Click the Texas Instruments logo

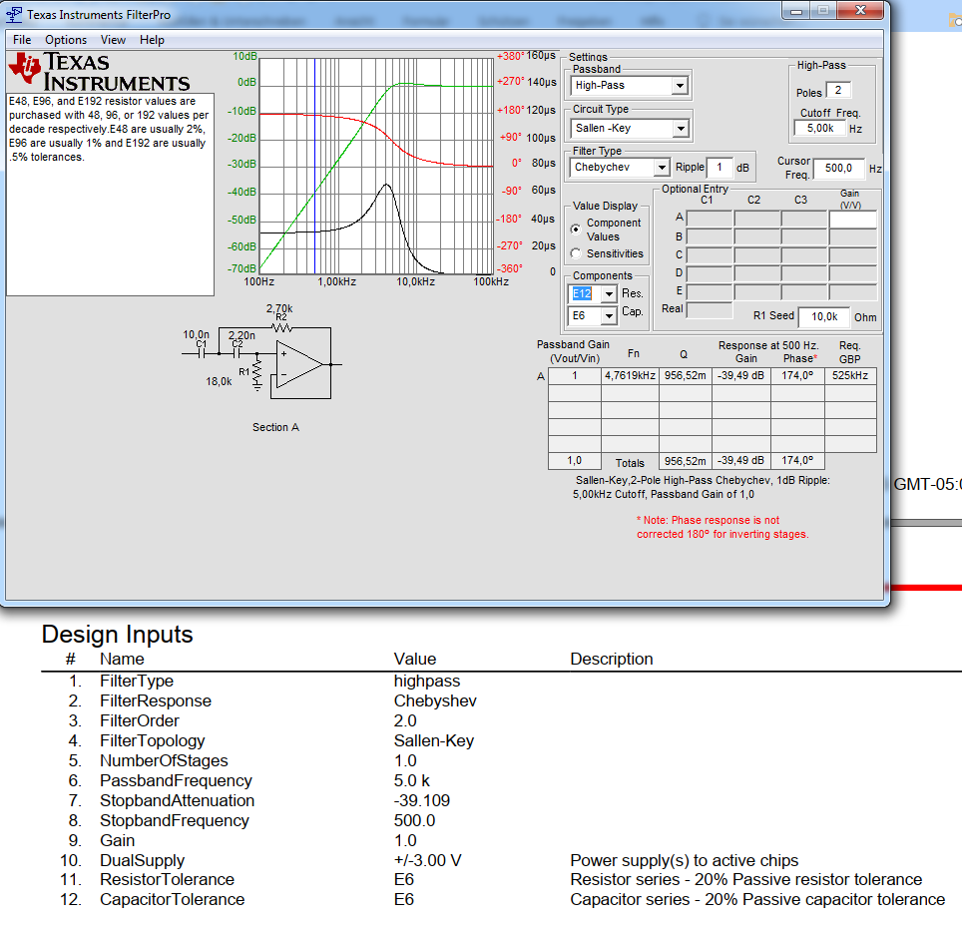pos(100,73)
